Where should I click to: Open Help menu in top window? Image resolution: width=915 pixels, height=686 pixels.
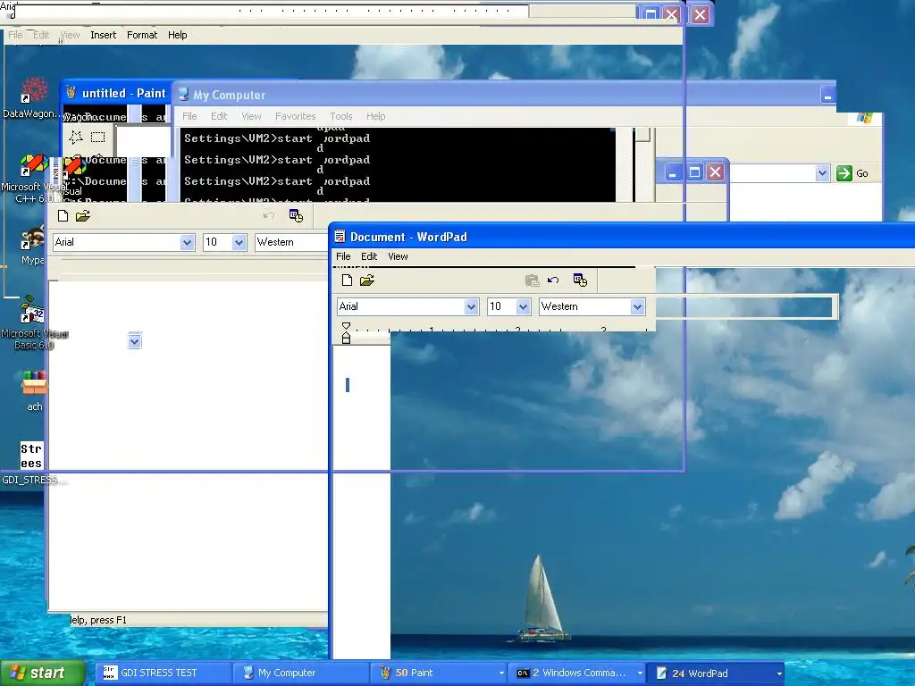click(x=178, y=35)
